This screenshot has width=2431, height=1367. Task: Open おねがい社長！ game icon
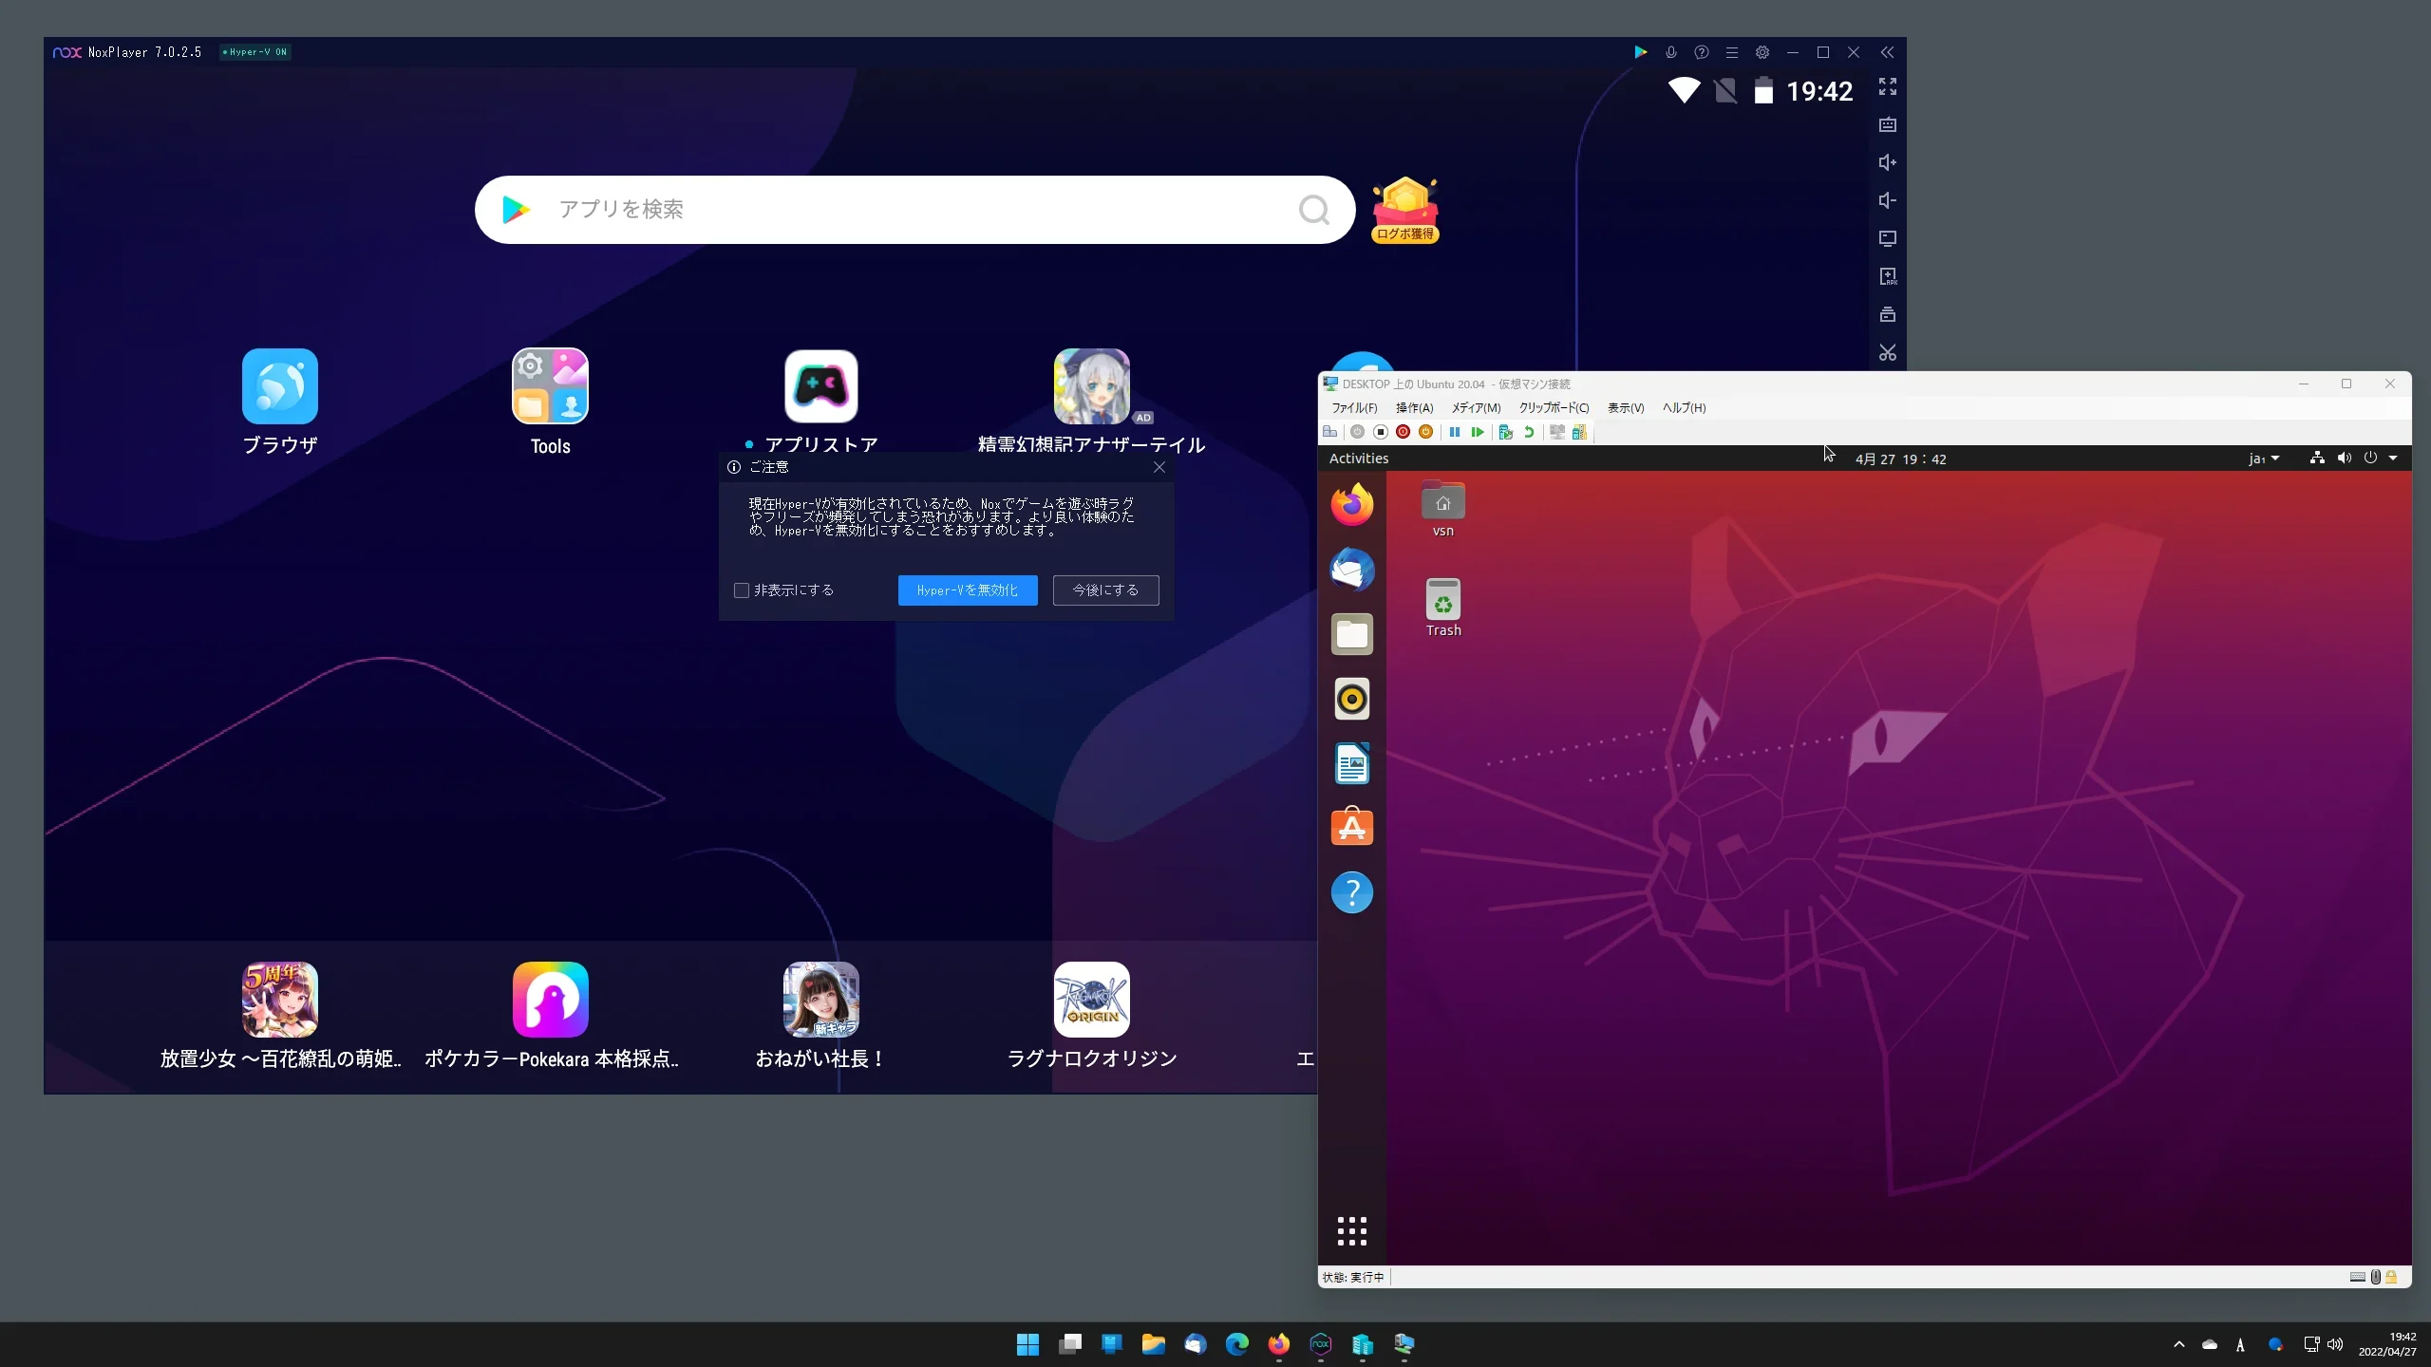[821, 1000]
